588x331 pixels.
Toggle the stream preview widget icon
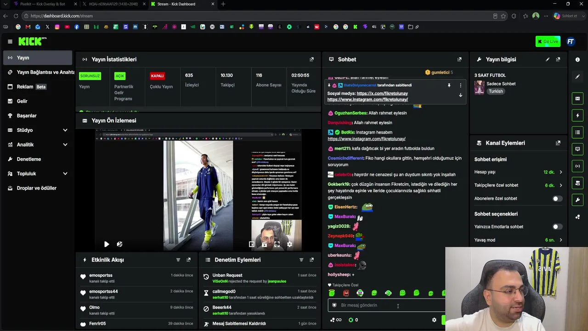click(577, 98)
